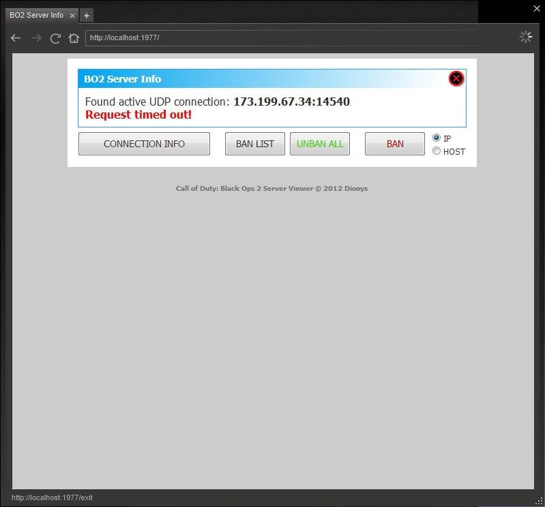Click the CONNECTION INFO button
This screenshot has height=507, width=545.
144,144
